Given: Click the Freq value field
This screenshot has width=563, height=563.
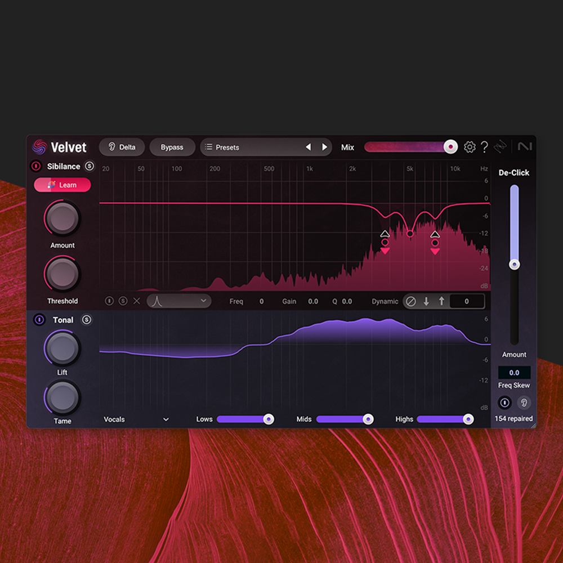Looking at the screenshot, I should [x=261, y=301].
